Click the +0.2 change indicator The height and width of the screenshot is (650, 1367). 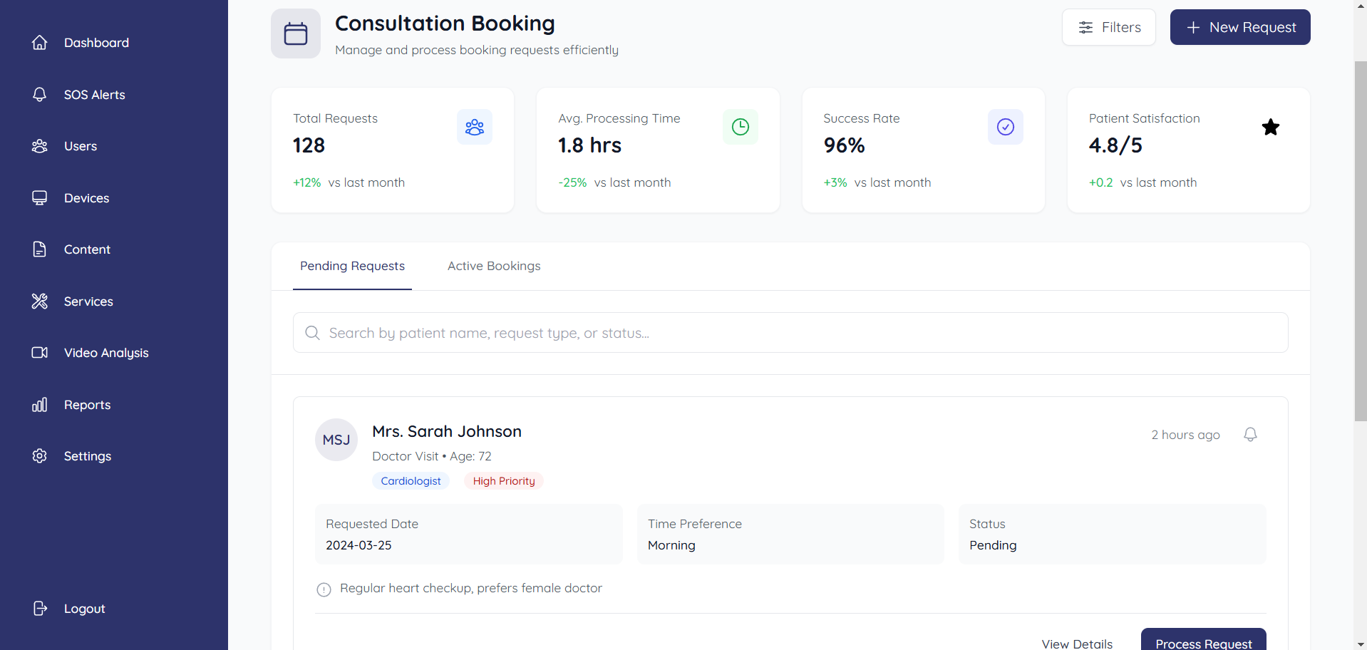coord(1100,182)
